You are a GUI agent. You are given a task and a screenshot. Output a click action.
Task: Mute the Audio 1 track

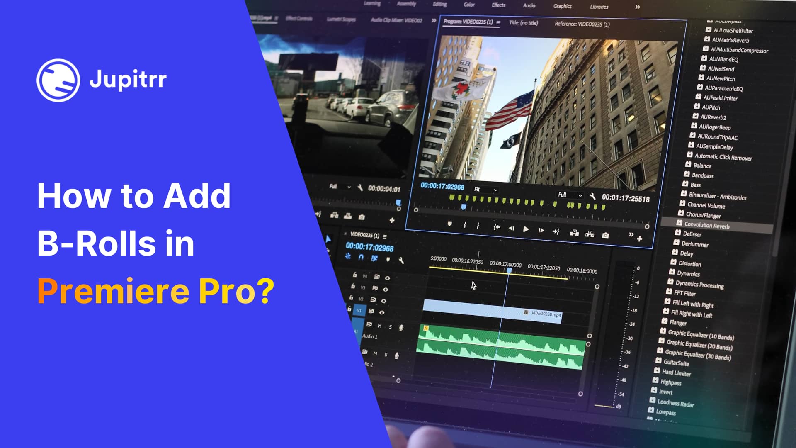(379, 326)
